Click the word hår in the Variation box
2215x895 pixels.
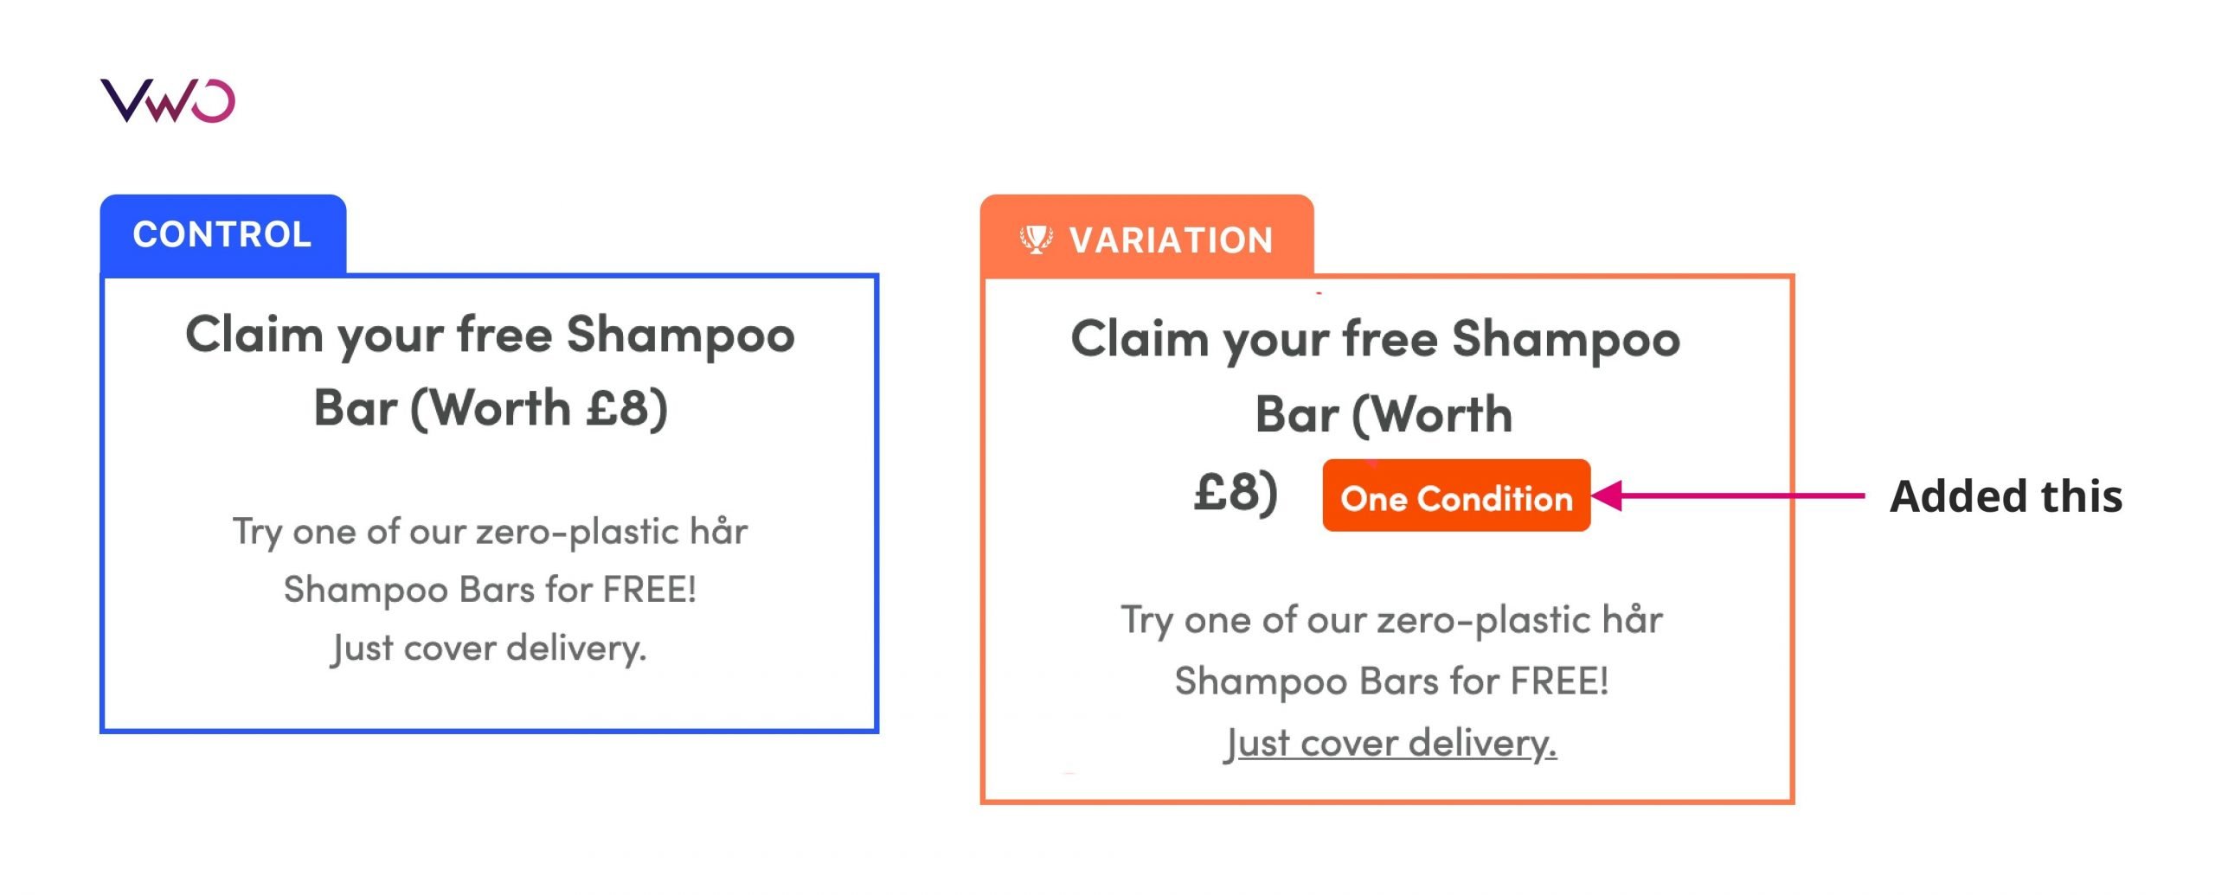pos(1632,620)
